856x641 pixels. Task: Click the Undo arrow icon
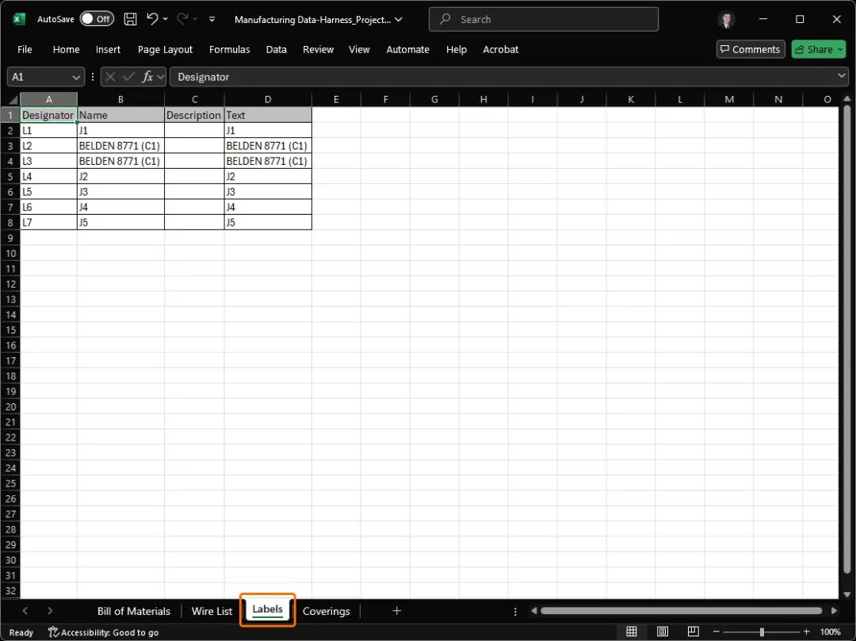pyautogui.click(x=152, y=19)
